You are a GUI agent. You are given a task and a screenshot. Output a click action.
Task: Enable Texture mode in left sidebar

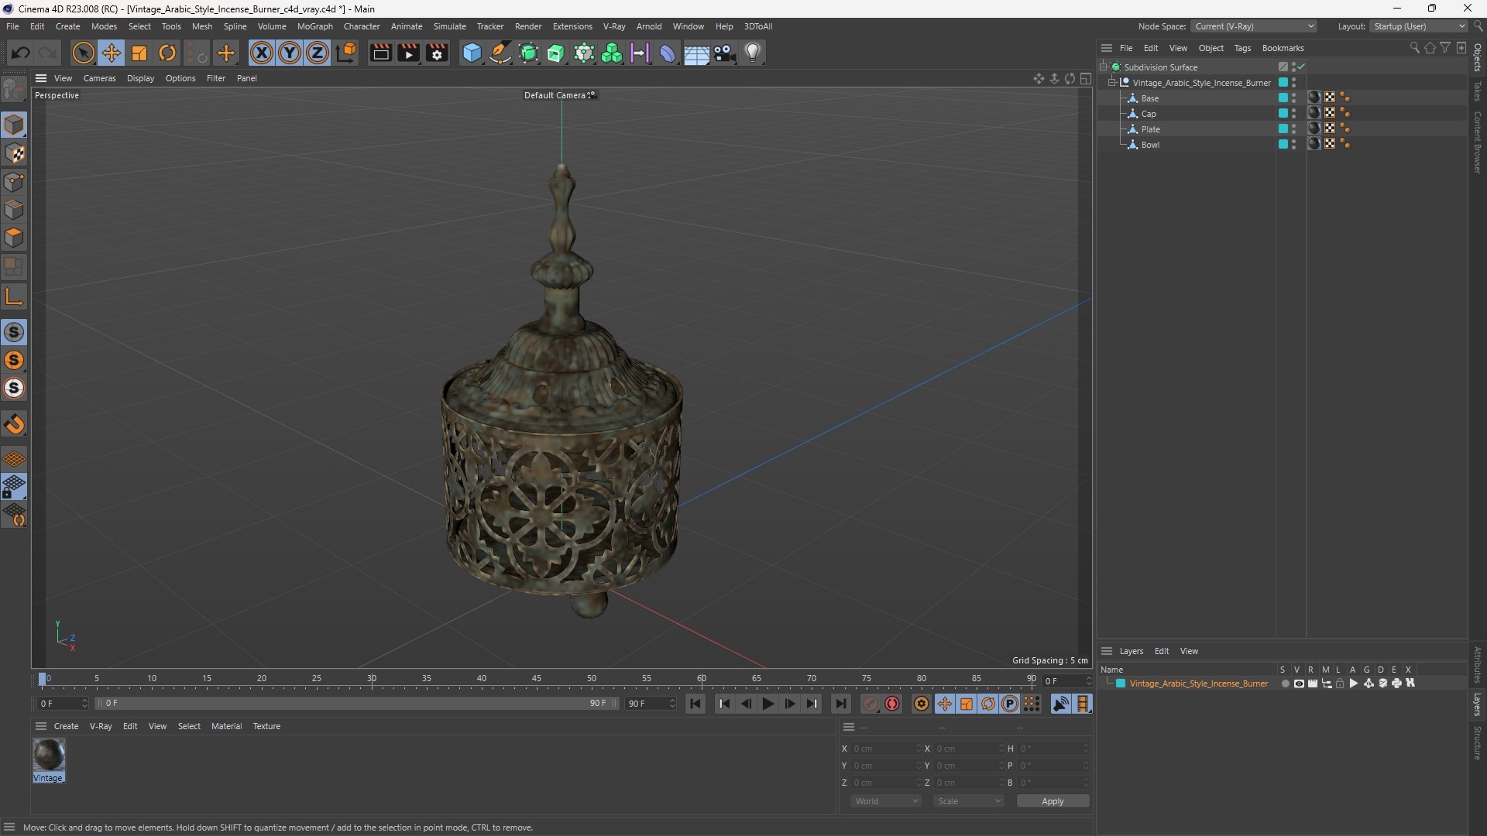point(15,153)
